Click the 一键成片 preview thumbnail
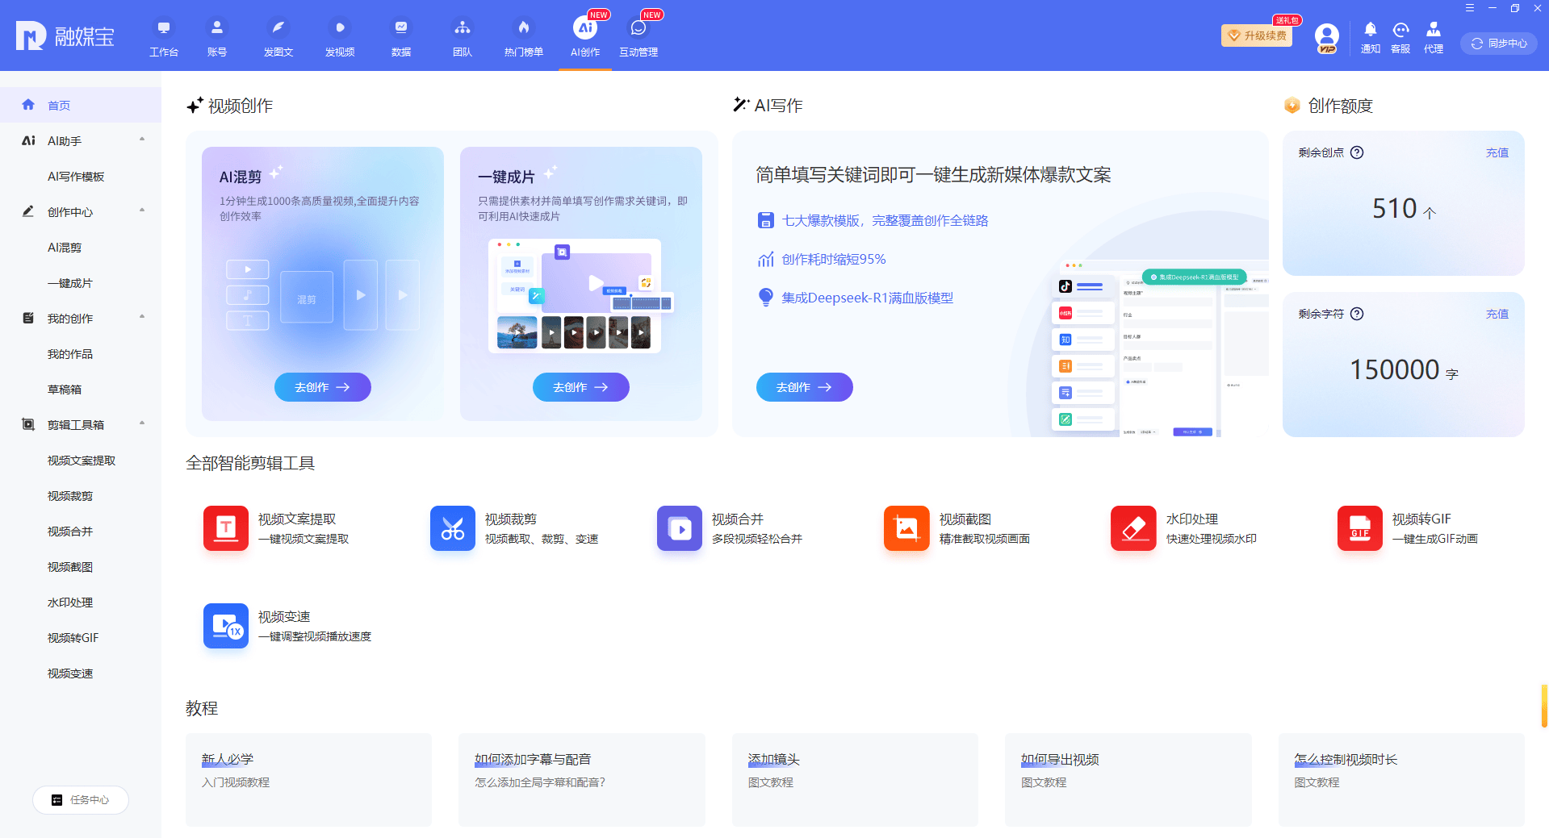This screenshot has height=838, width=1549. [581, 295]
